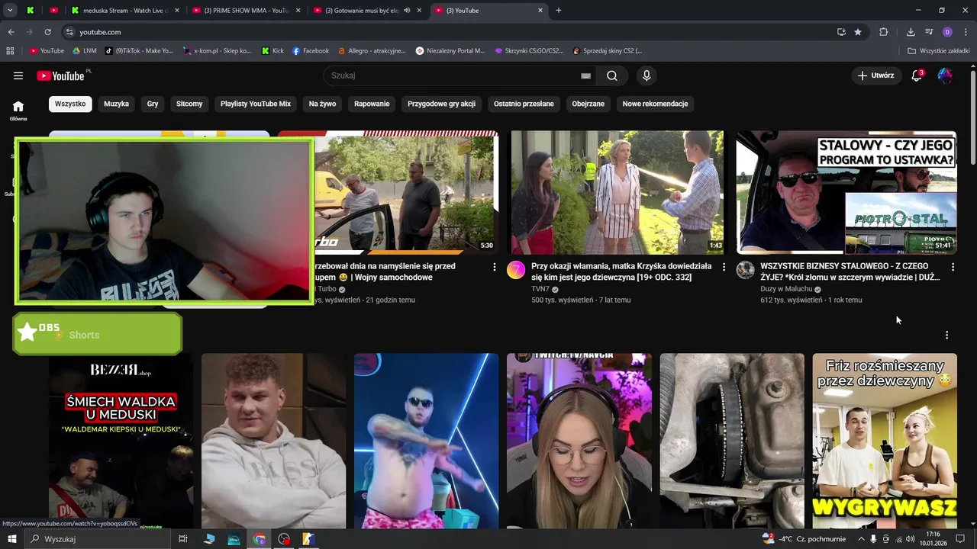977x549 pixels.
Task: Mute the Gotowanie tab audio icon
Action: tap(407, 11)
